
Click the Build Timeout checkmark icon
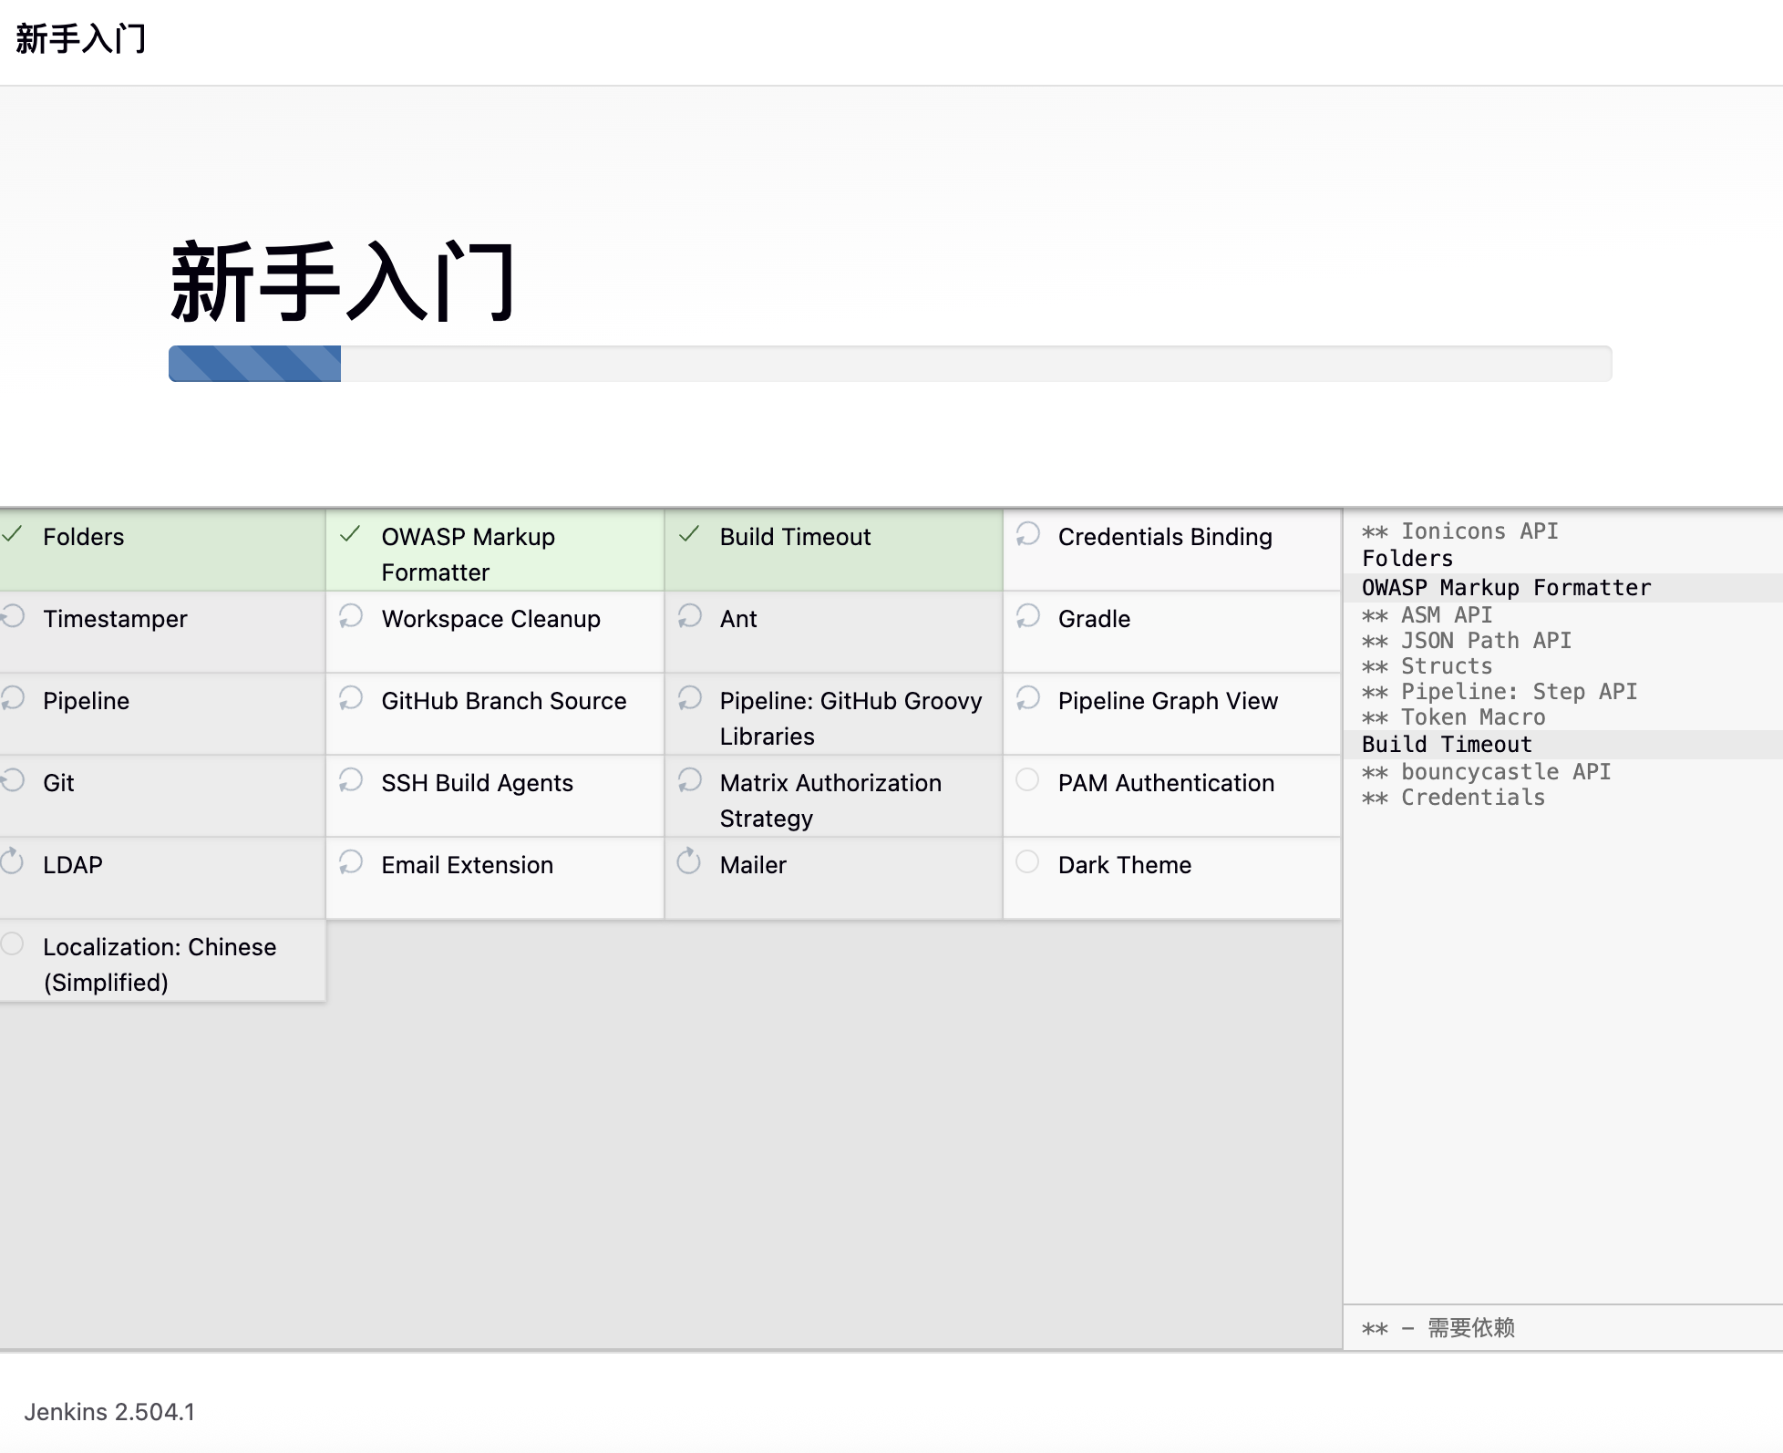coord(689,534)
